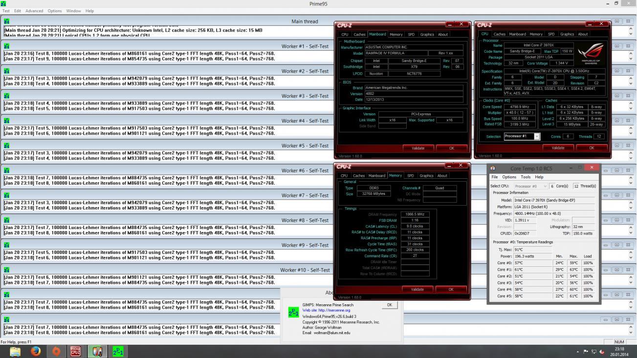The height and width of the screenshot is (358, 637).
Task: Select Graphics tab in CPU-Z processor window
Action: coord(567,34)
